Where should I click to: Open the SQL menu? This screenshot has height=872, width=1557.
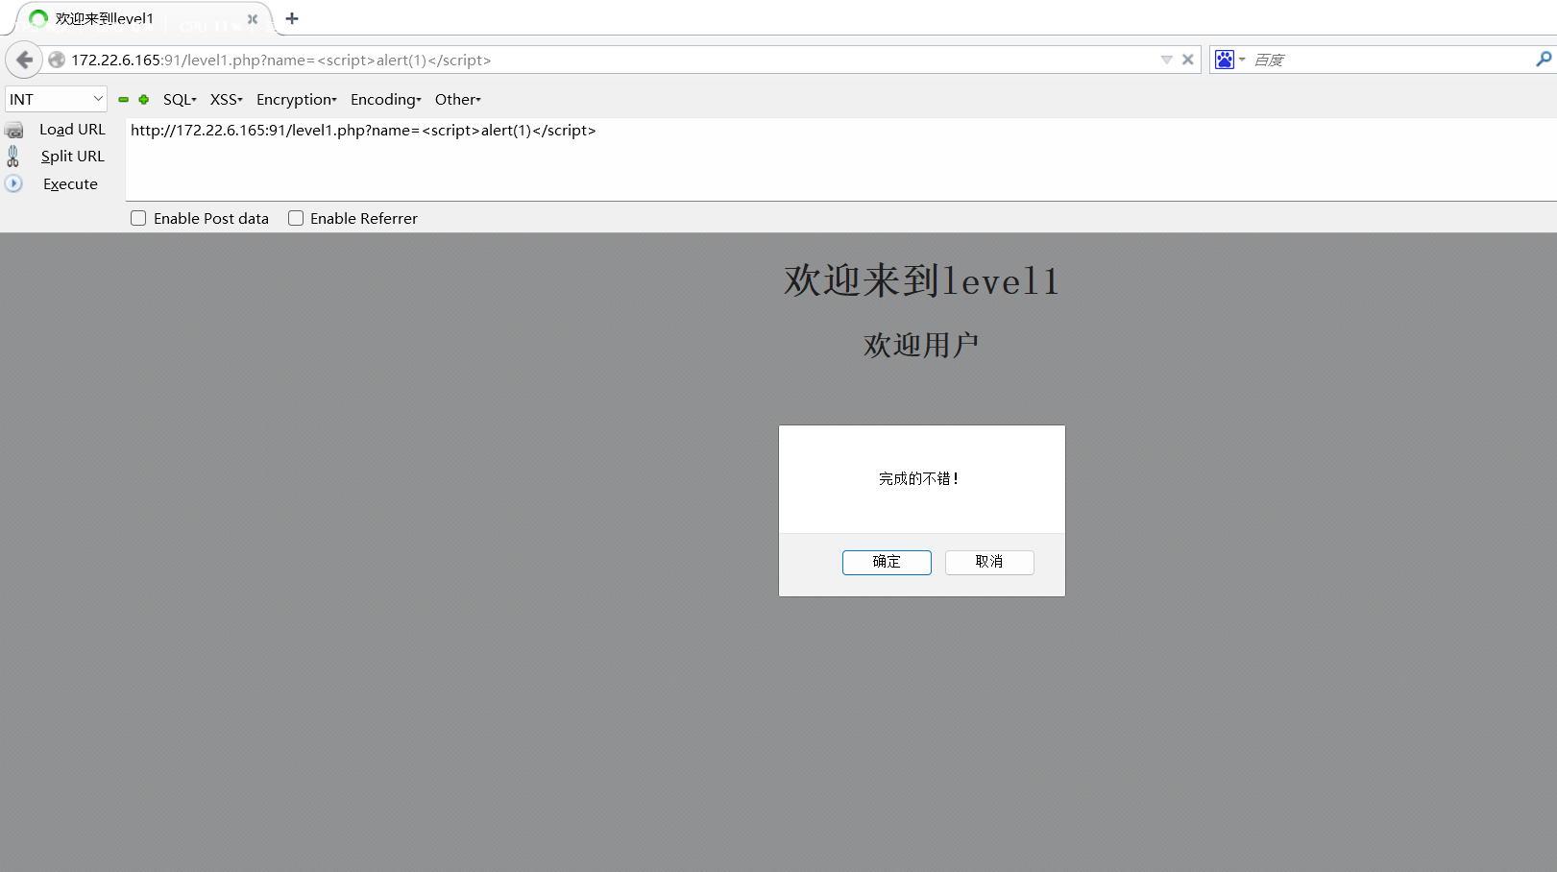pyautogui.click(x=180, y=99)
